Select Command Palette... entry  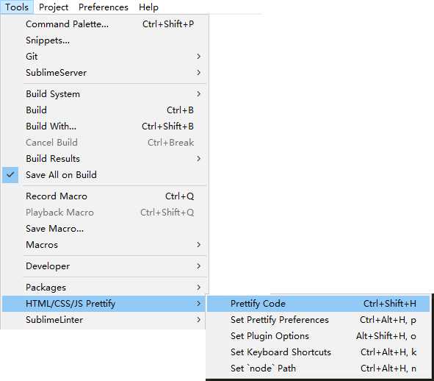click(x=104, y=24)
